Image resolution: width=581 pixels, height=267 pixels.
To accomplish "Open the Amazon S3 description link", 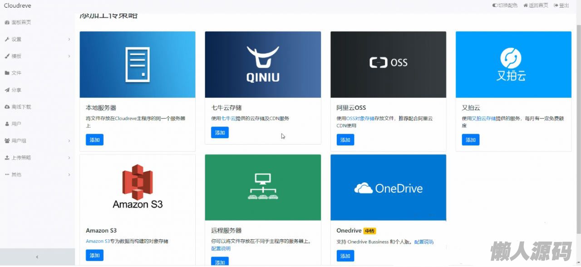I will (x=98, y=241).
